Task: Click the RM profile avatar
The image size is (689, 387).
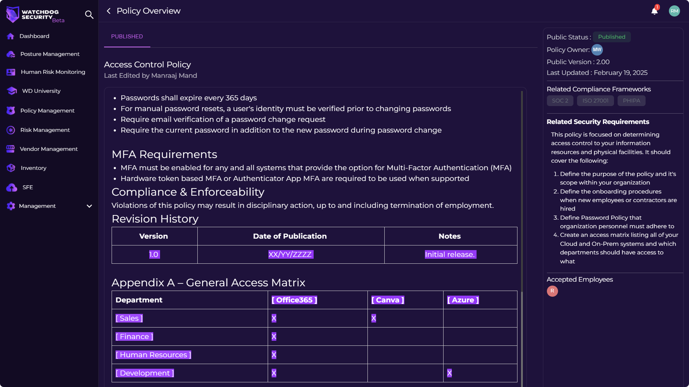Action: (x=674, y=11)
